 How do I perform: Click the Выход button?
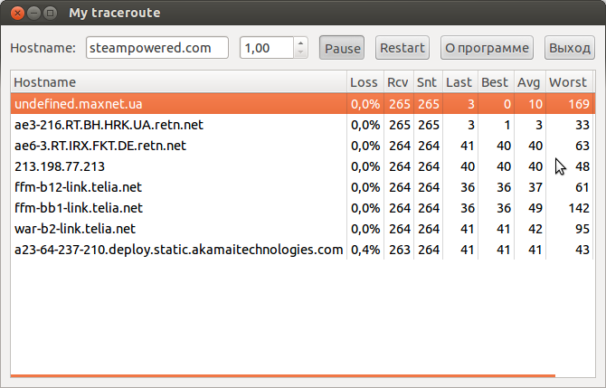point(570,48)
